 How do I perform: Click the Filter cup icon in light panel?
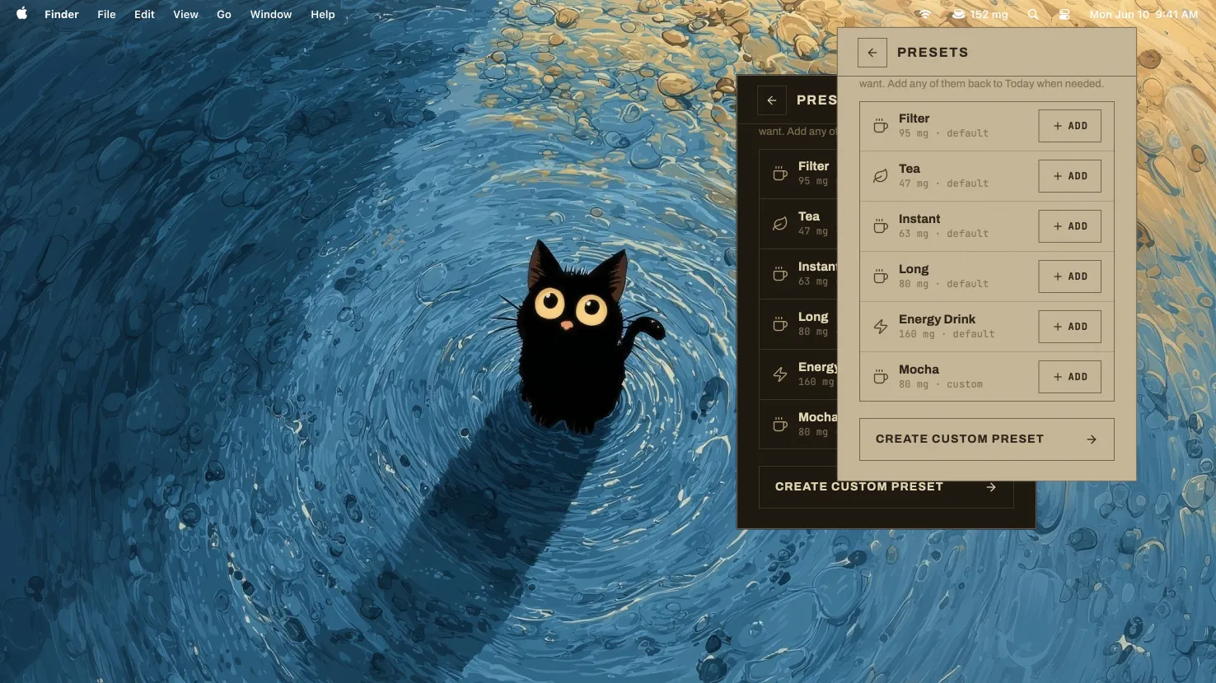880,126
